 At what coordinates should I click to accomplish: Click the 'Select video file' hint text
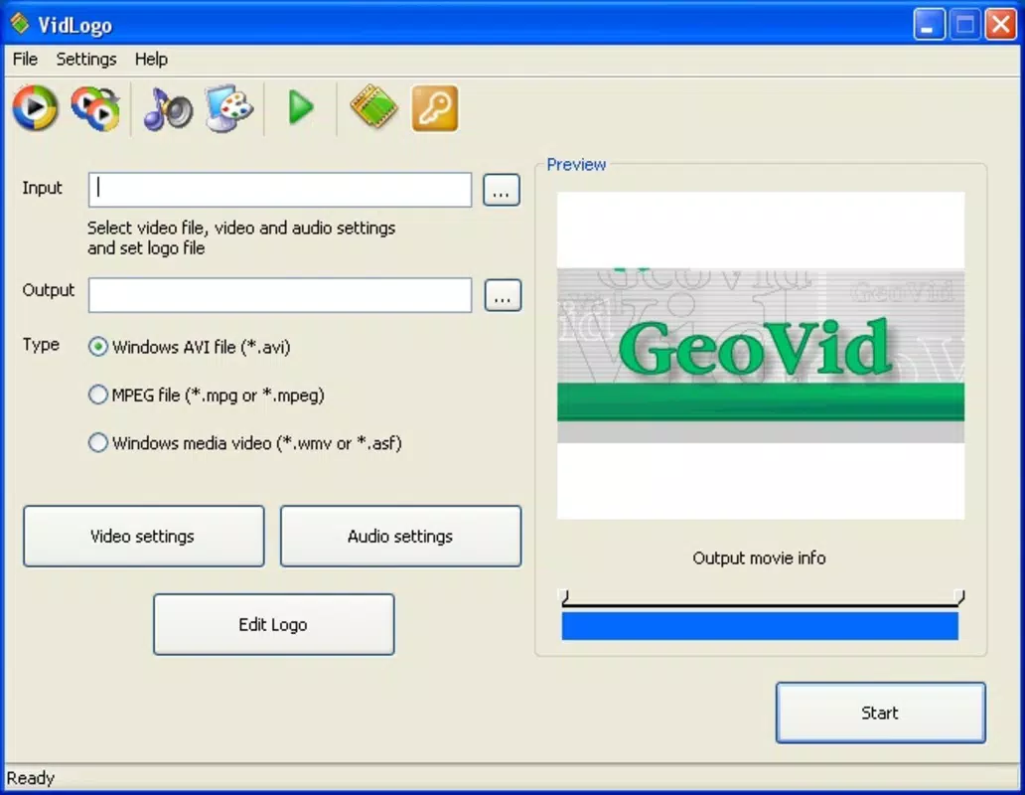click(x=241, y=238)
